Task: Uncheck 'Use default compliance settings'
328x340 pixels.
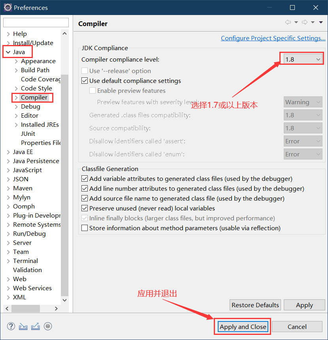Action: click(85, 81)
